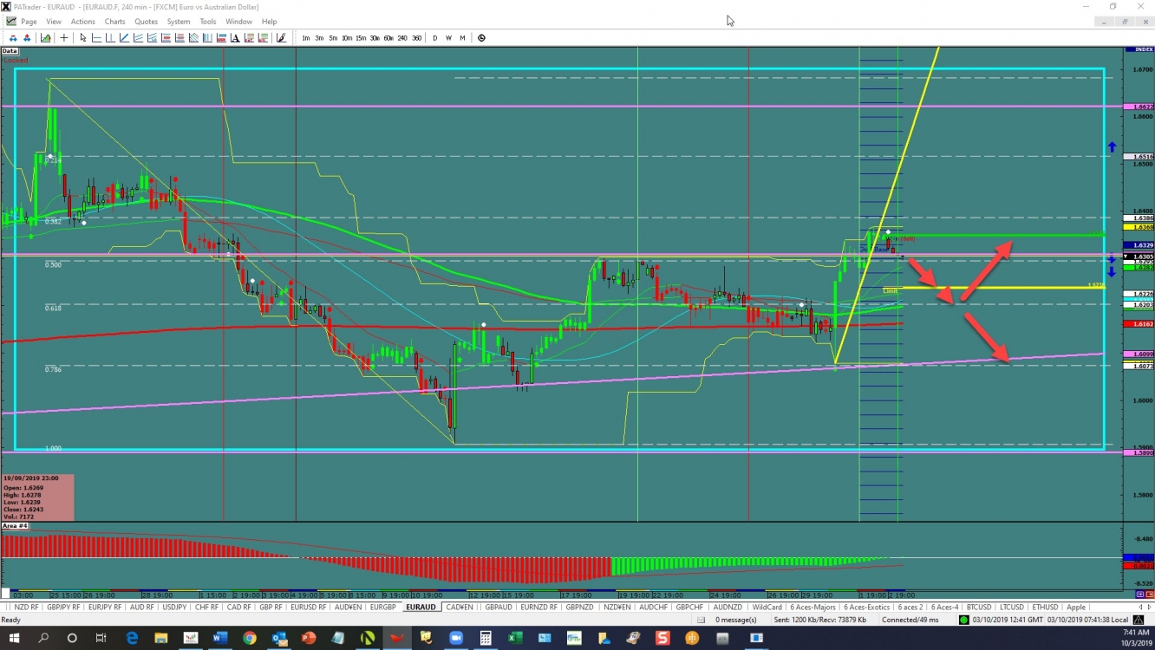This screenshot has width=1155, height=650.
Task: Click the messages count in status bar
Action: point(736,620)
